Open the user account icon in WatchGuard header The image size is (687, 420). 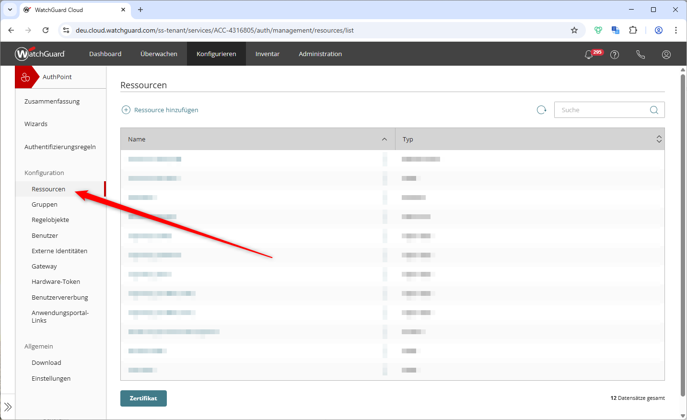point(666,55)
